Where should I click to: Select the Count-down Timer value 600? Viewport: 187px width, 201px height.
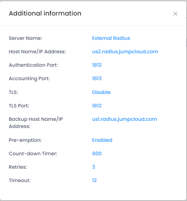pos(97,154)
